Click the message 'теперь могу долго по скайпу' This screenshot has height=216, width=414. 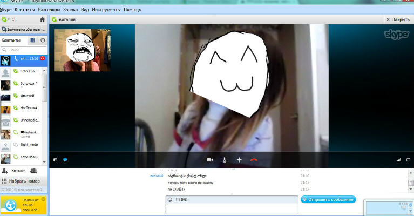[191, 183]
